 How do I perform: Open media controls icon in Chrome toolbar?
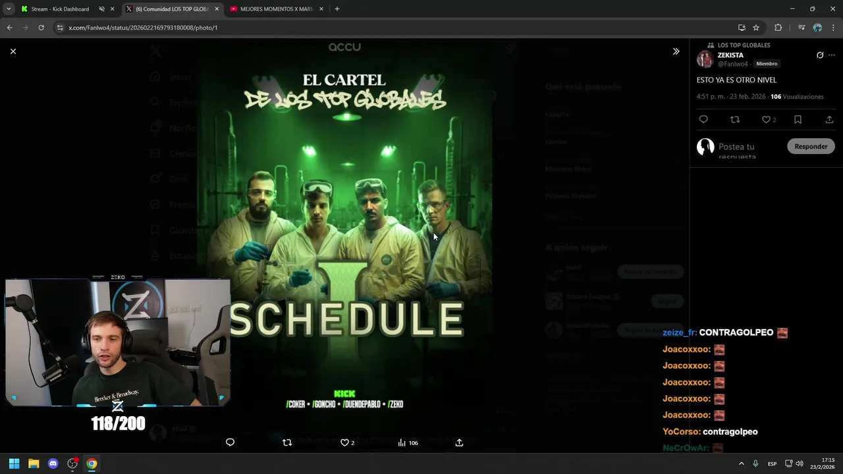click(802, 28)
